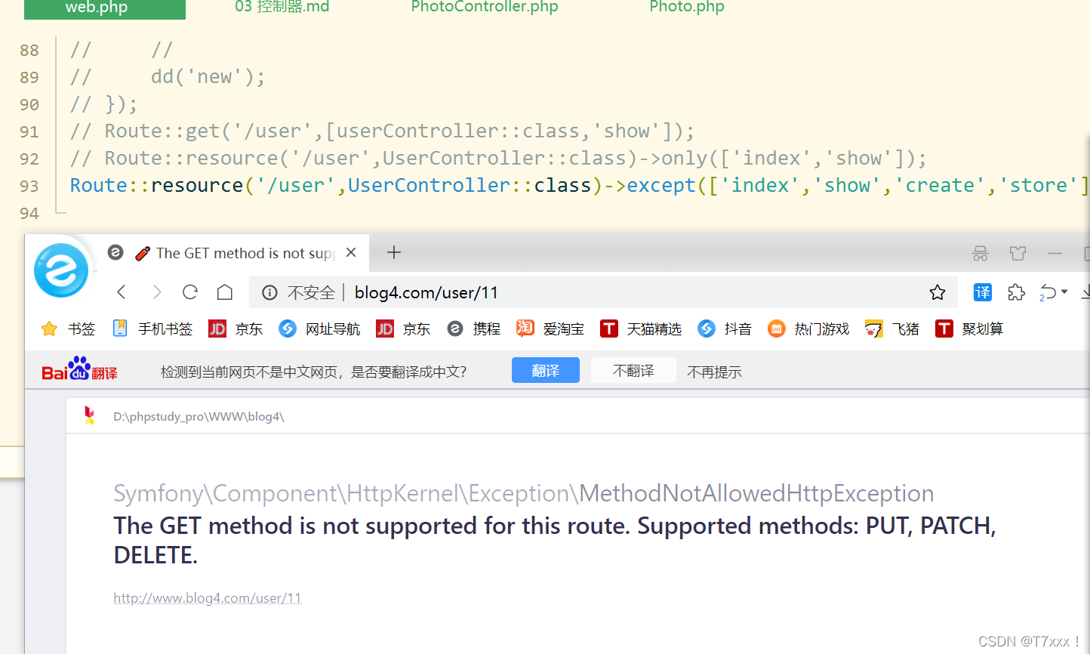
Task: Open the 天猫精选 bookmark
Action: coord(641,329)
